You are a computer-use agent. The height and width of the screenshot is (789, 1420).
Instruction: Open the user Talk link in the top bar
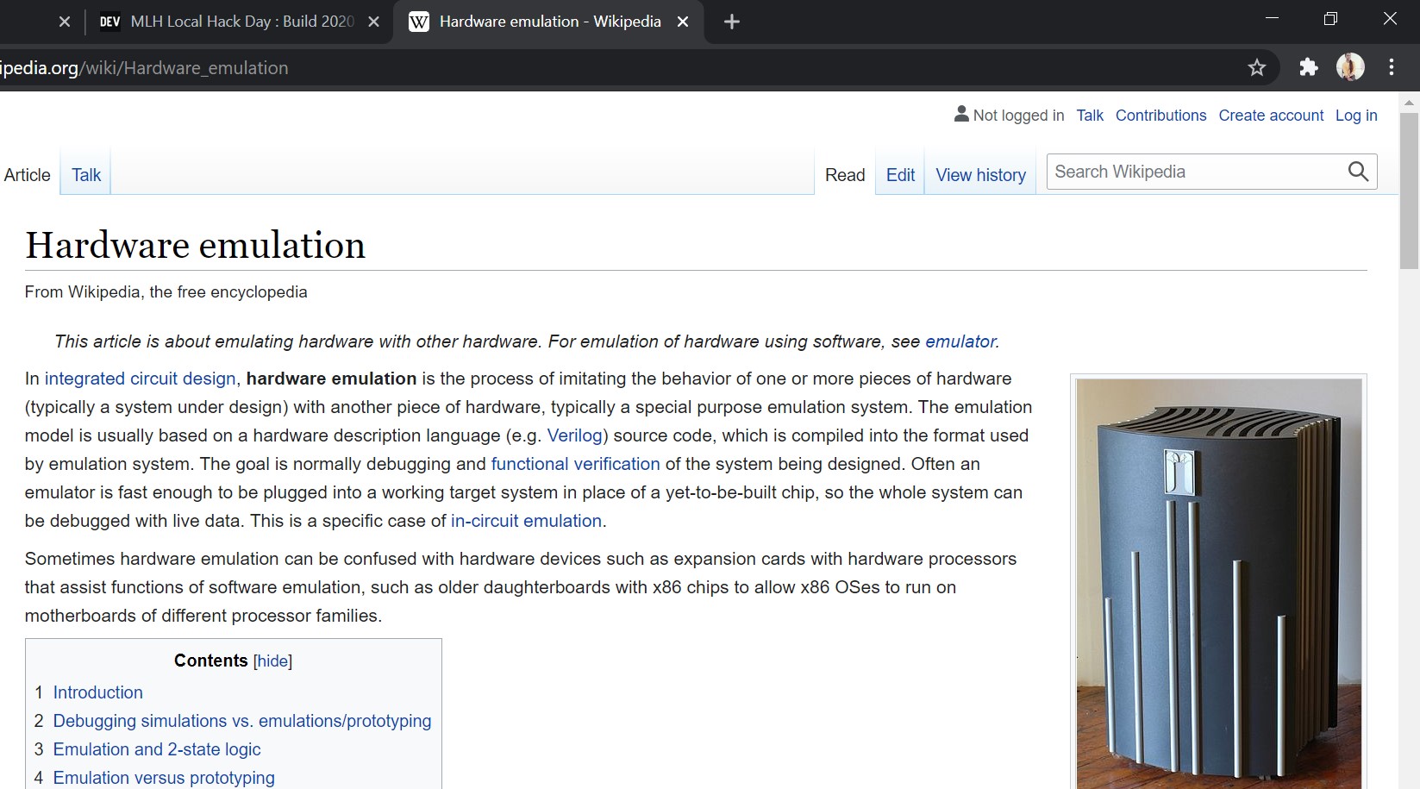click(1090, 116)
